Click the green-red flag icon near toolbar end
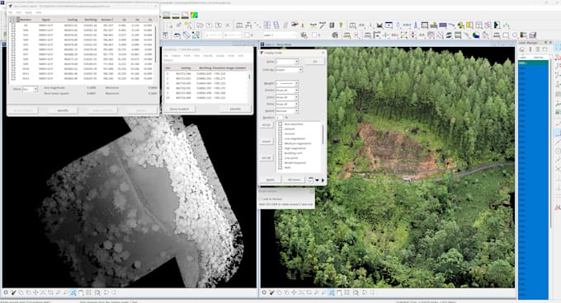 pos(523,35)
